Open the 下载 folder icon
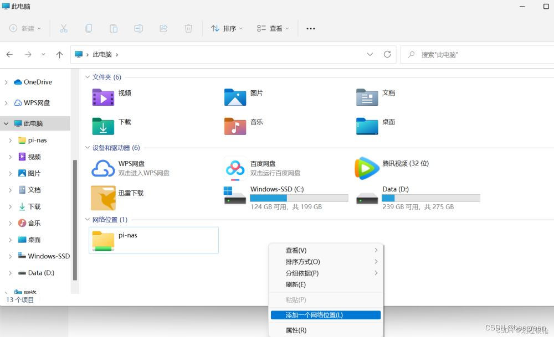Viewport: 554px width, 337px height. coord(103,126)
